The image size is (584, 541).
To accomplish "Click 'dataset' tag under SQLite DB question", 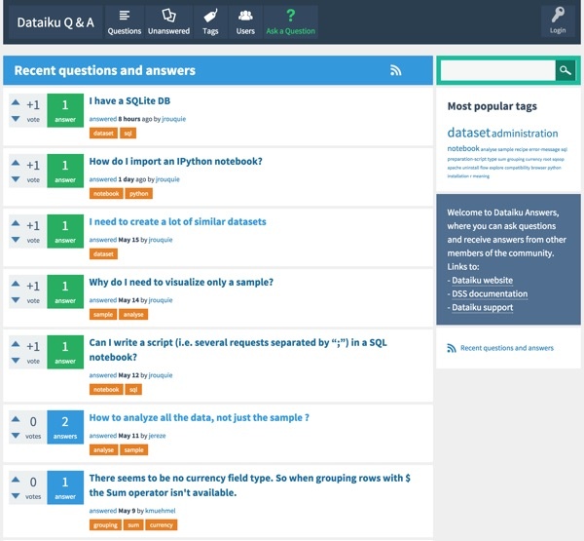I will click(x=103, y=134).
